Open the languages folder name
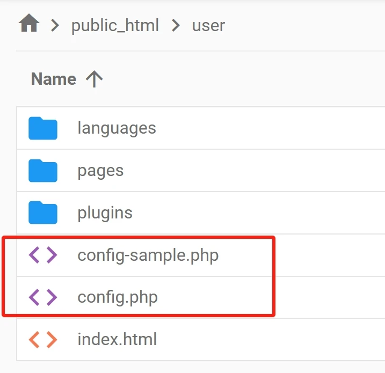This screenshot has width=385, height=373. [x=117, y=128]
